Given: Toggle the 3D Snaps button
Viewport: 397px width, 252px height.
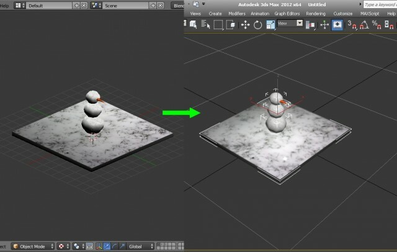Looking at the screenshot, I should coord(352,25).
